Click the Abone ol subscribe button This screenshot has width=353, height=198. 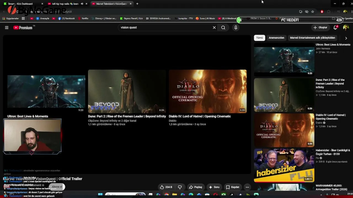(57, 187)
